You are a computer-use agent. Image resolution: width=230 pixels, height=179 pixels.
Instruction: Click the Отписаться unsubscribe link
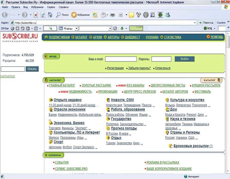pyautogui.click(x=163, y=68)
